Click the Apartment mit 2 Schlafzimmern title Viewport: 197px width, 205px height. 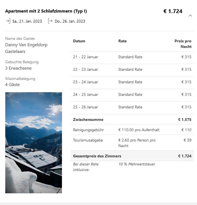[46, 11]
